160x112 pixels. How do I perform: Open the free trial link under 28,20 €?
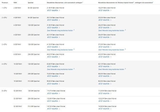coord(111,31)
